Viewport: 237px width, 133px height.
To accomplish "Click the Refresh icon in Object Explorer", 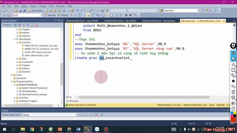I will (32, 25).
